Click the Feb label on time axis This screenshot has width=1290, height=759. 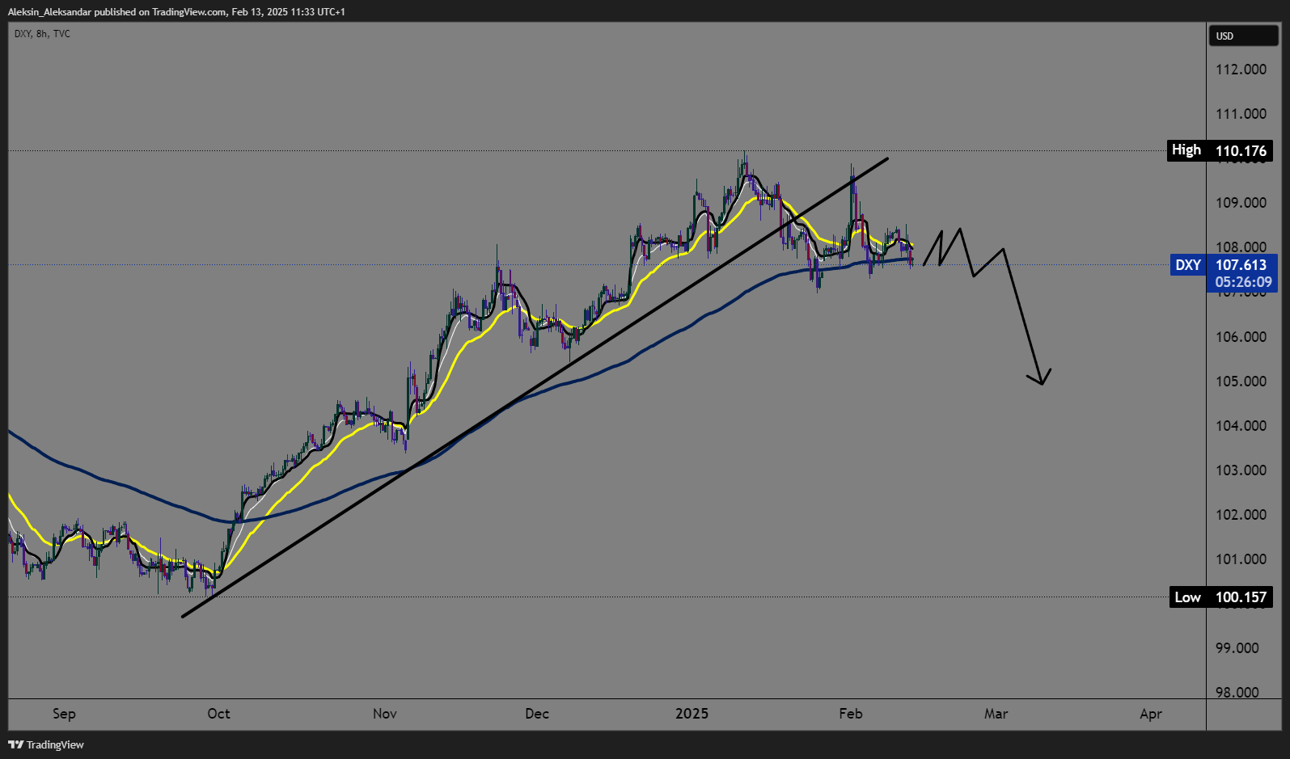click(851, 714)
